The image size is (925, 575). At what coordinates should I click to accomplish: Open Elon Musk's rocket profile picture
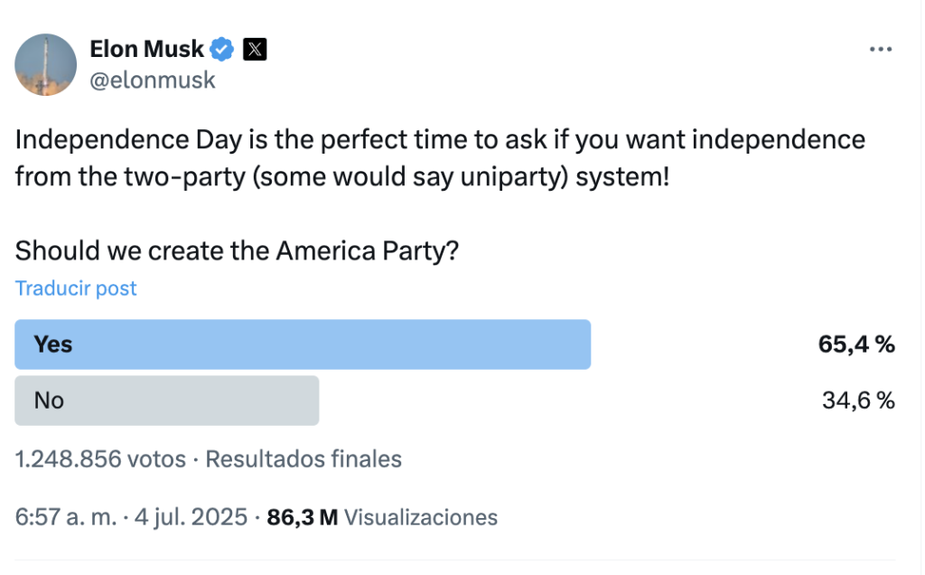pos(46,64)
